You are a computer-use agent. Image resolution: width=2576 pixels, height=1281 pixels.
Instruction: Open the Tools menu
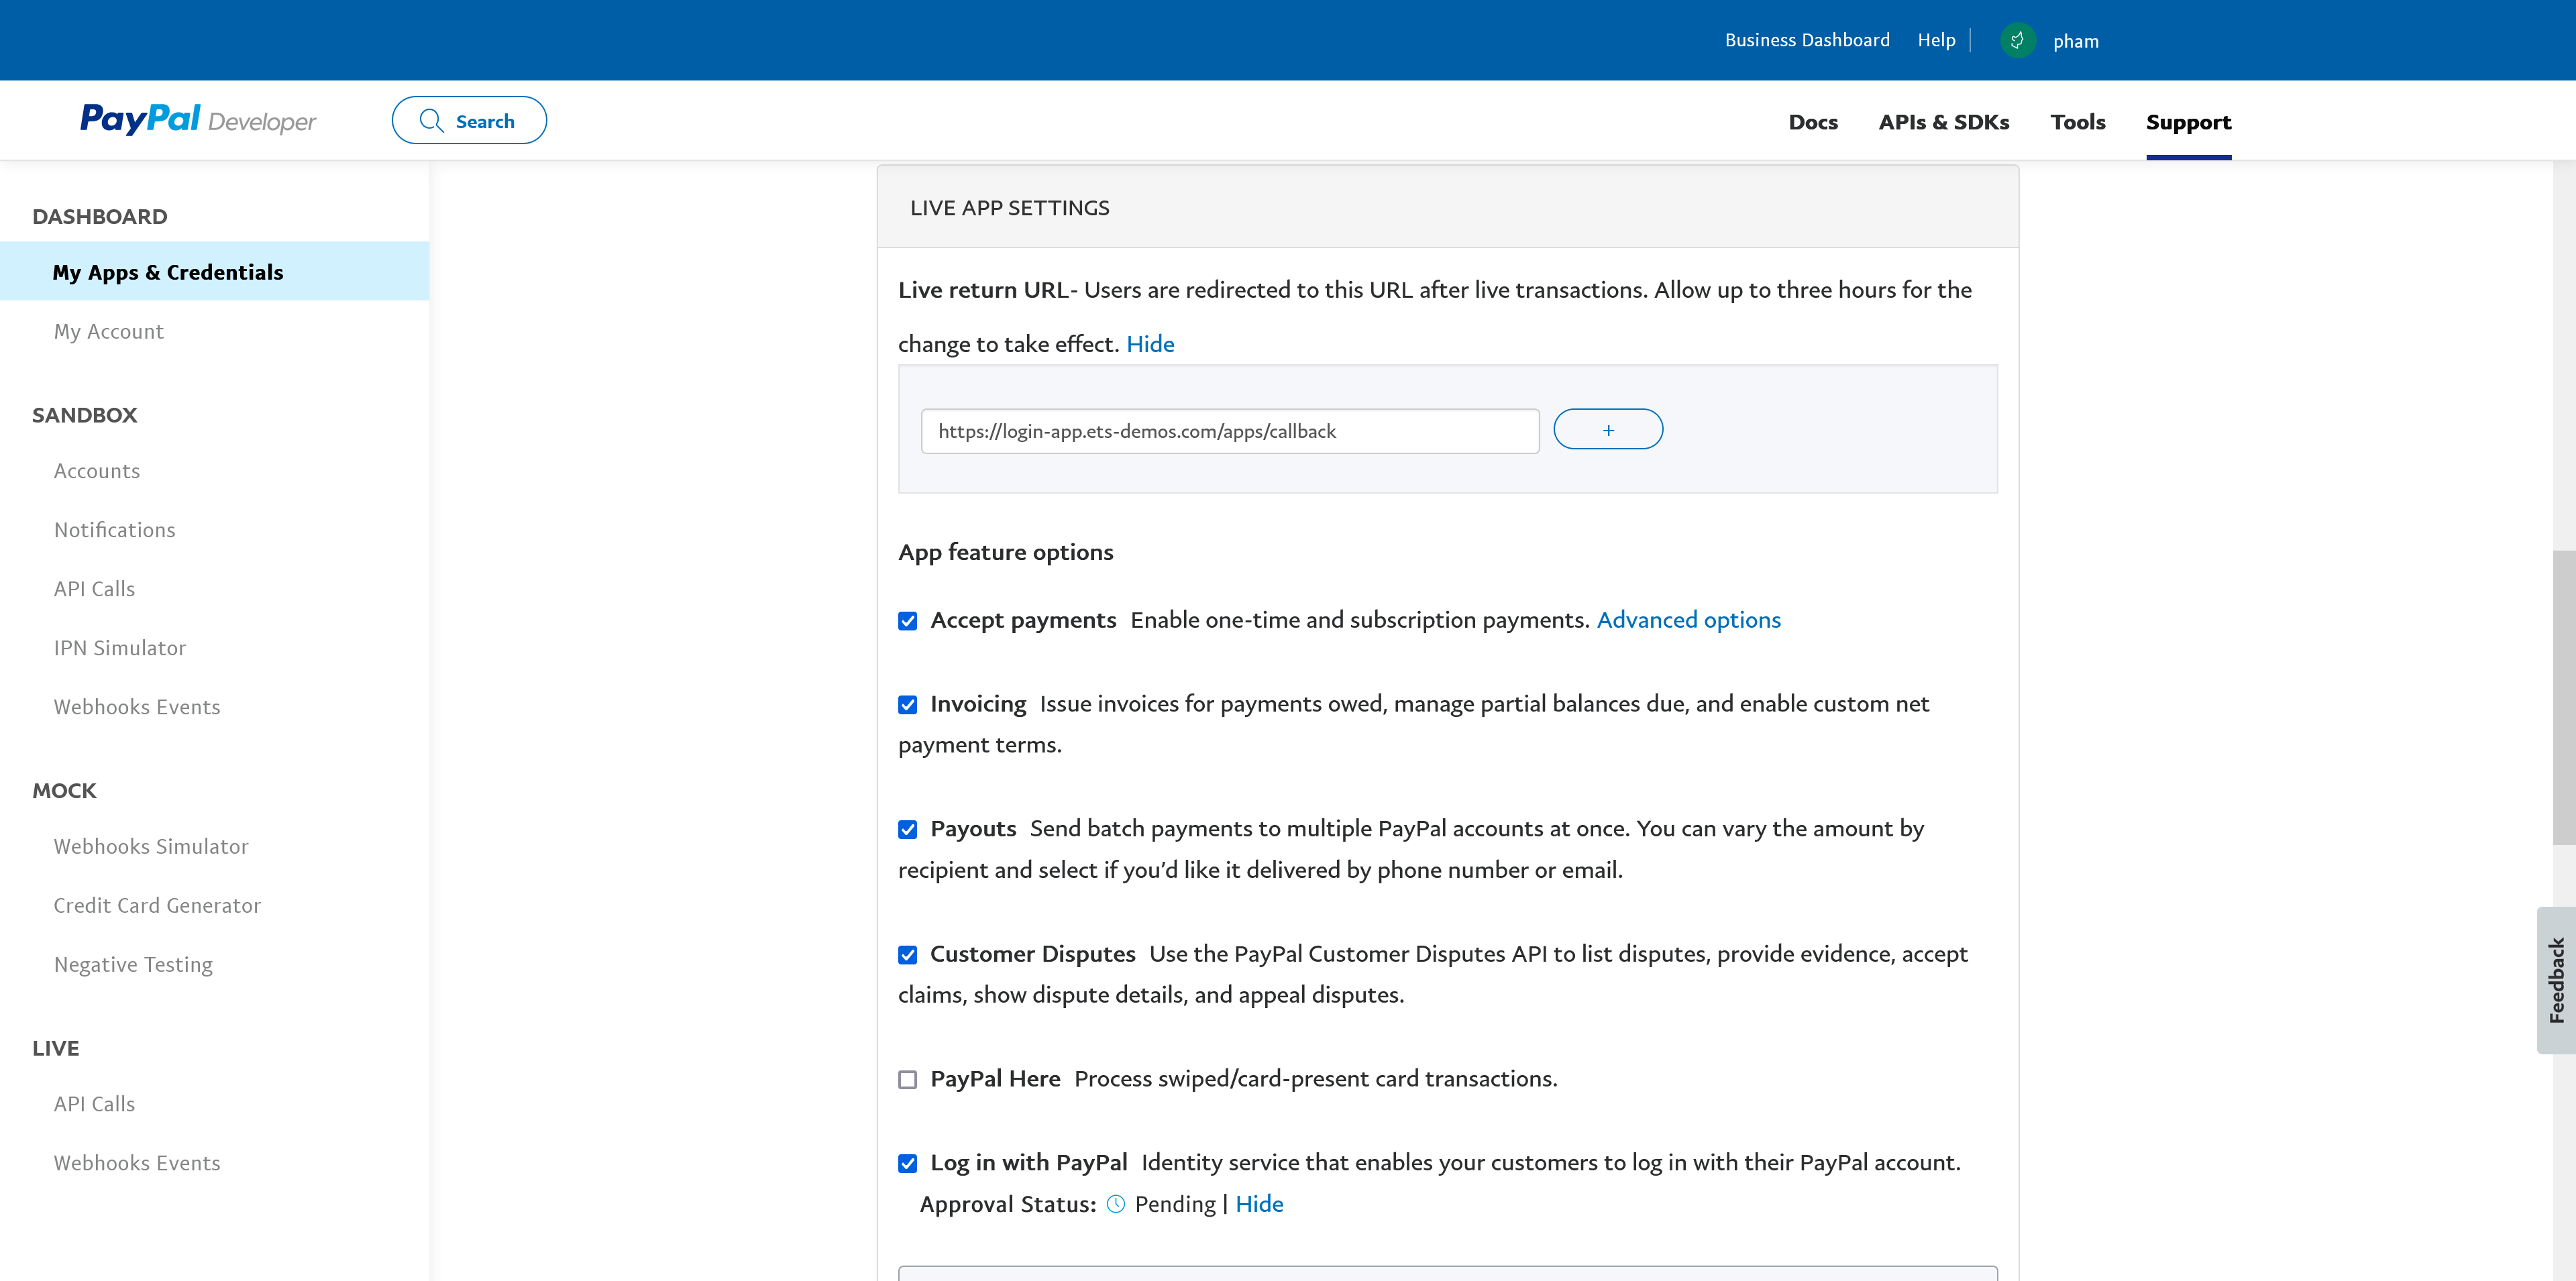click(2078, 122)
